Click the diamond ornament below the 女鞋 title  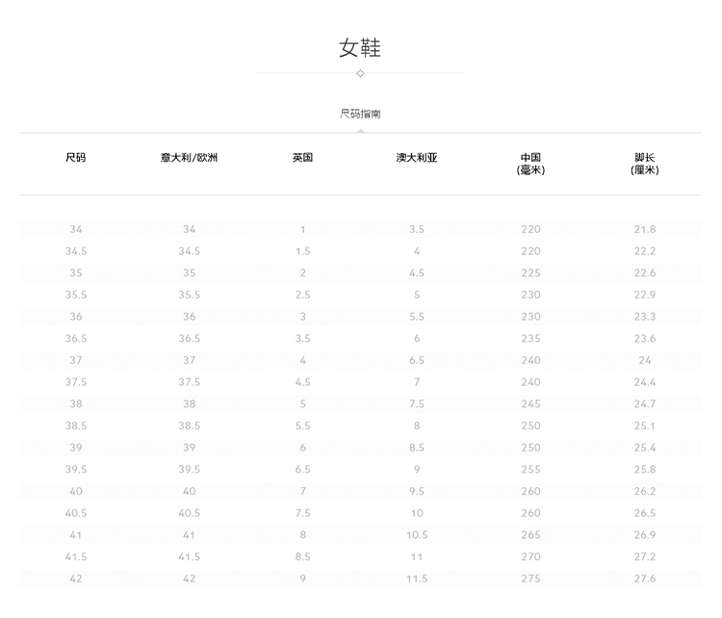[360, 73]
